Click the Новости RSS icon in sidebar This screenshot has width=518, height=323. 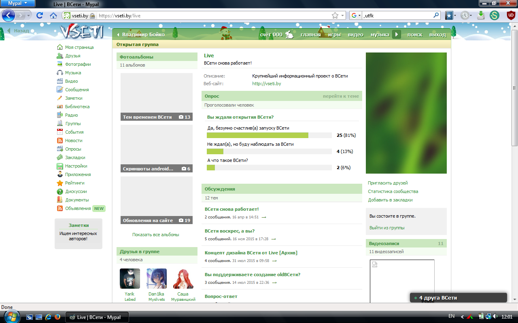tap(60, 141)
